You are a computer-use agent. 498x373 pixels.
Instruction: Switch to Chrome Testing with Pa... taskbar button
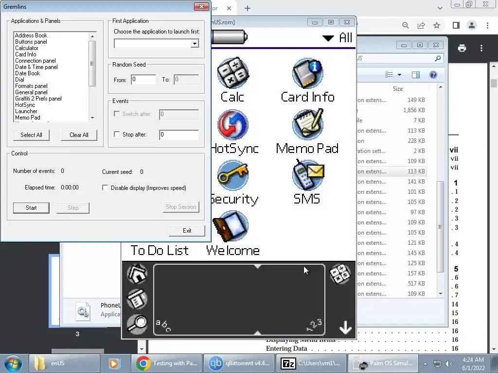(166, 363)
